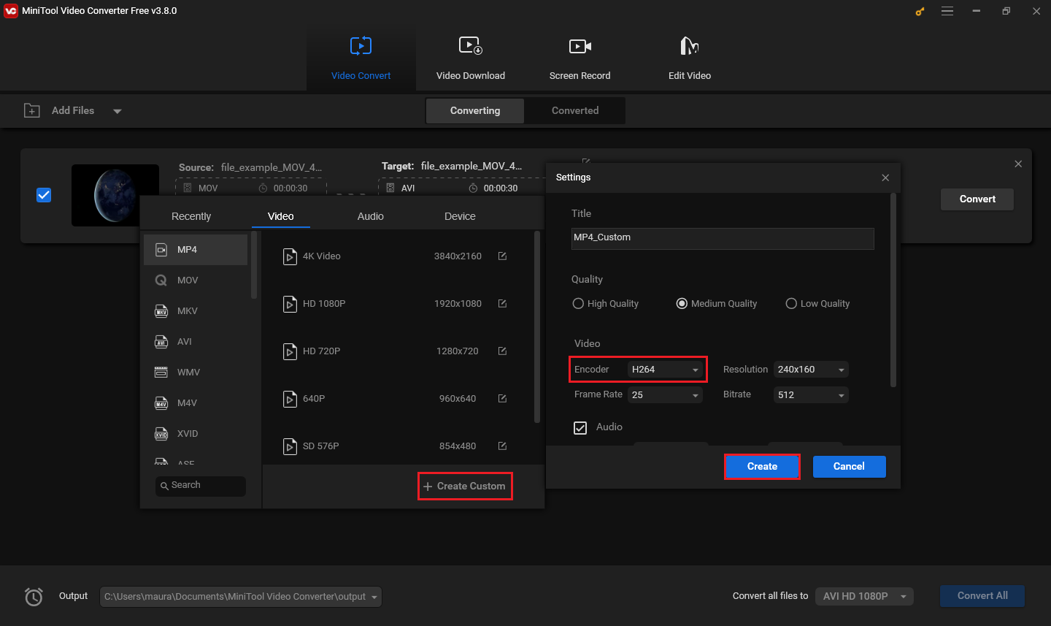Open the Video Download section
The image size is (1051, 626).
tap(471, 59)
